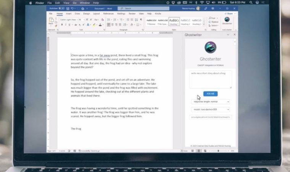This screenshot has height=172, width=290.
Task: Open the Review tab
Action: click(132, 13)
